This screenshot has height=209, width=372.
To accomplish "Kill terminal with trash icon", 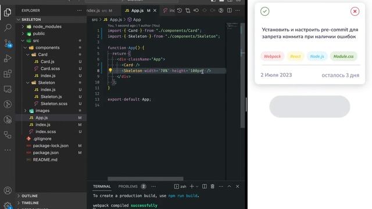I will point(213,186).
